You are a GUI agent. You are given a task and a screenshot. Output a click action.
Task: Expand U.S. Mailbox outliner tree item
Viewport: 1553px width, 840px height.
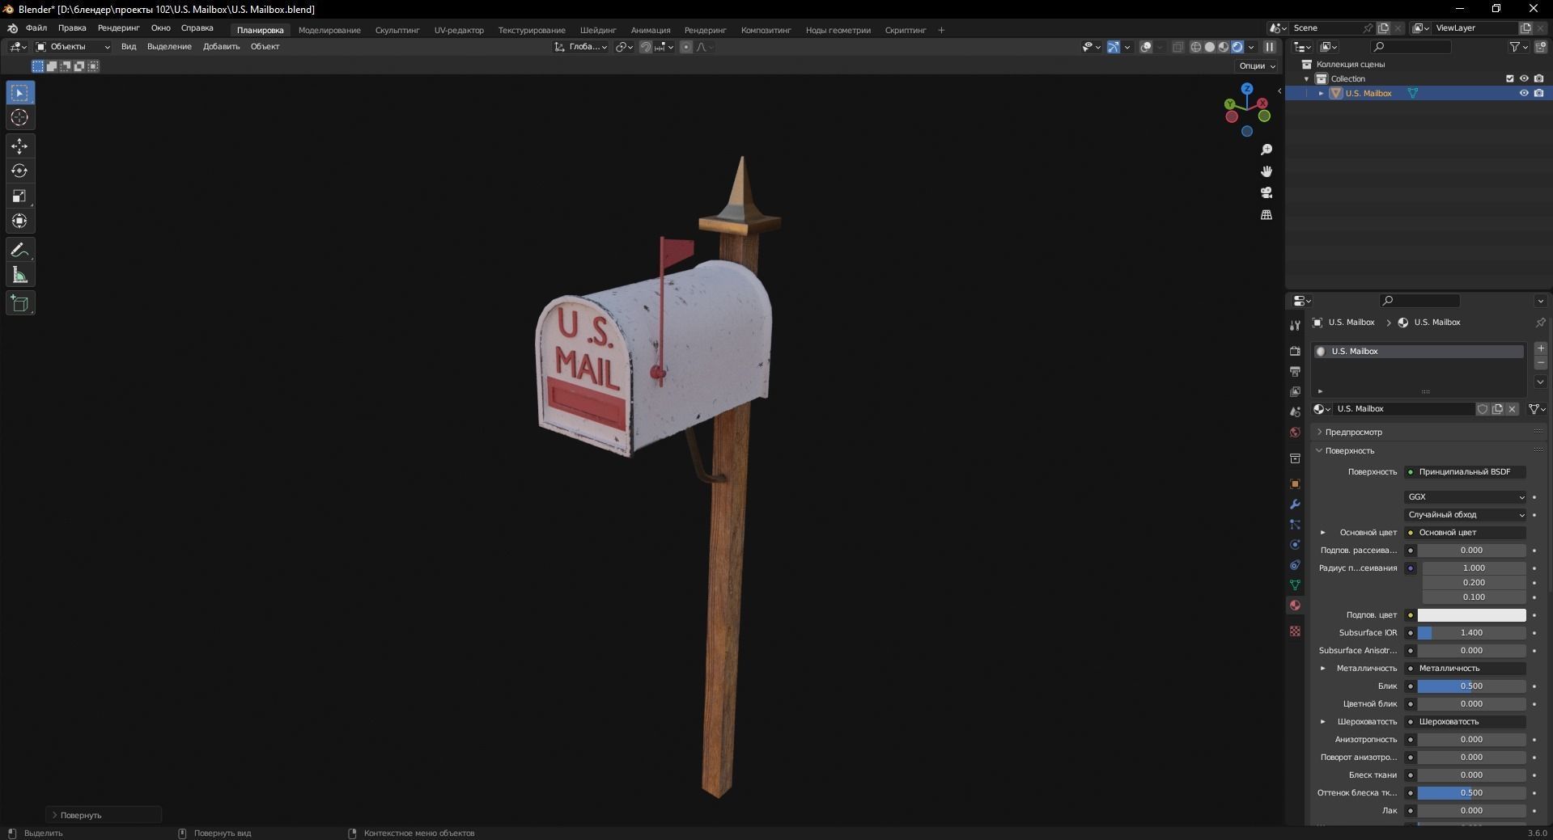[1322, 93]
